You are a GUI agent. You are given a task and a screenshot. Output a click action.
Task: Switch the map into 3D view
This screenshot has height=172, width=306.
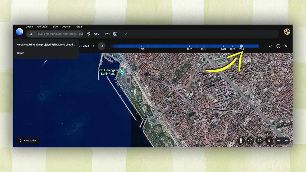tap(260, 140)
